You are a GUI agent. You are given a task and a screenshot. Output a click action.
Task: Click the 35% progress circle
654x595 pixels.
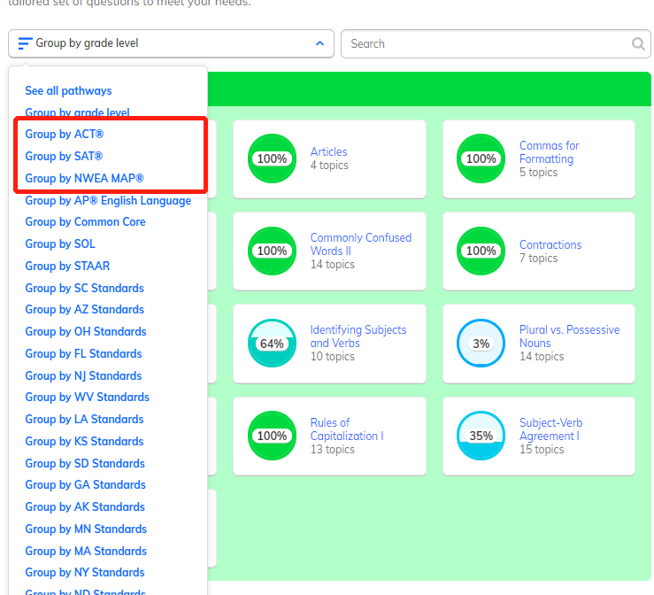(x=481, y=436)
